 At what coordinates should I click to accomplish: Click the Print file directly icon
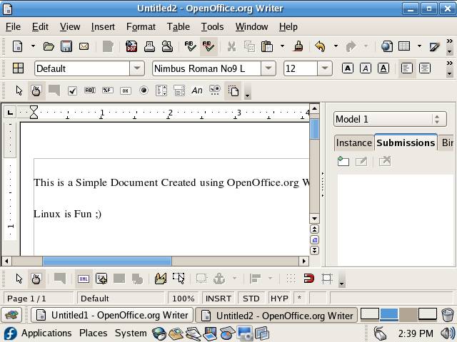point(149,47)
